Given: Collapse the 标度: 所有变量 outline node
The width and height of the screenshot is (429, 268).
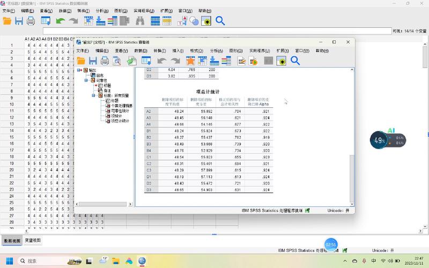Looking at the screenshot, I should pyautogui.click(x=93, y=95).
